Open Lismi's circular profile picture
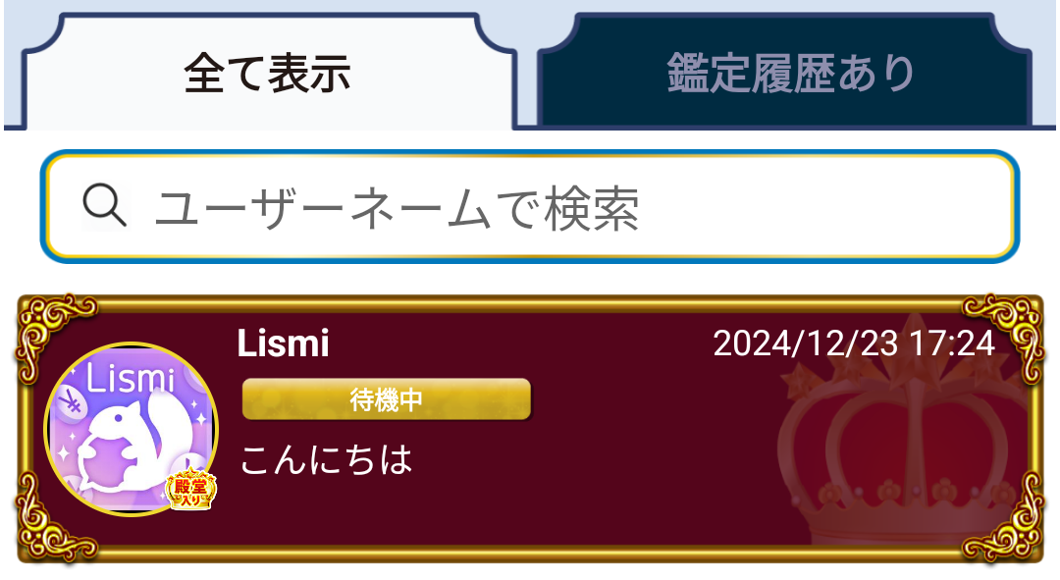The width and height of the screenshot is (1060, 580). 132,429
